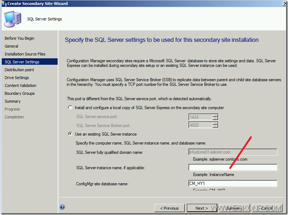Click the wizard title bar icon

(4, 3)
